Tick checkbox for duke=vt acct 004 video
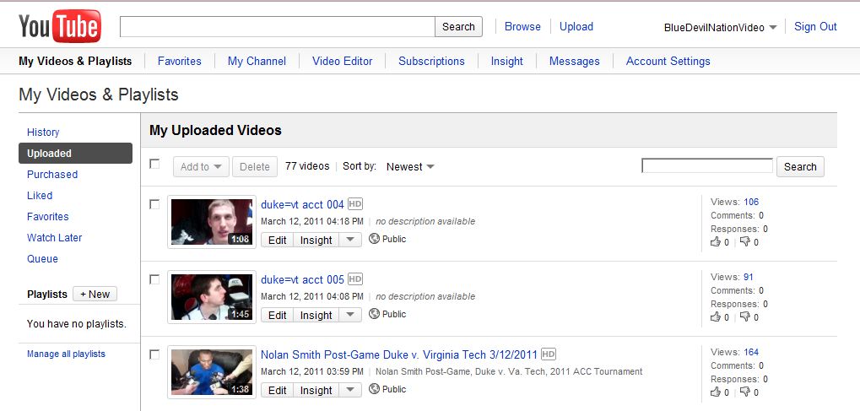The image size is (860, 411). [154, 204]
